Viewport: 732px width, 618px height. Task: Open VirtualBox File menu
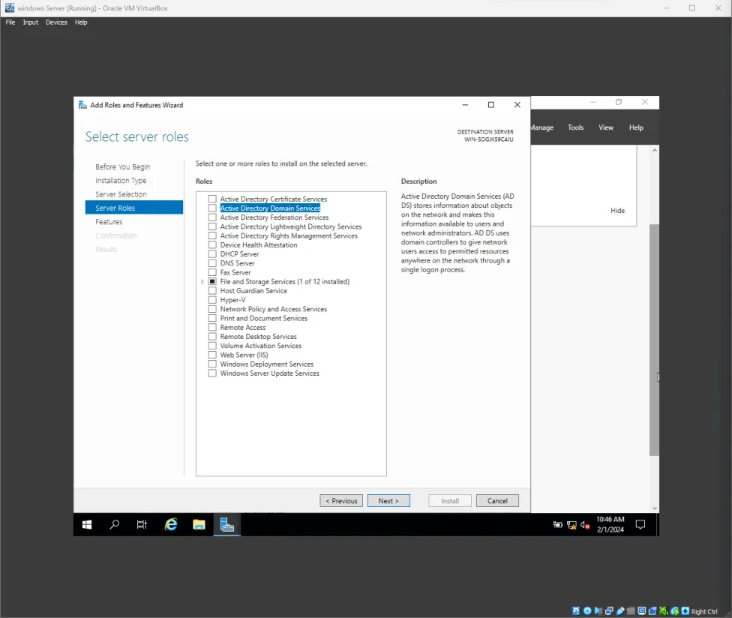click(x=10, y=22)
